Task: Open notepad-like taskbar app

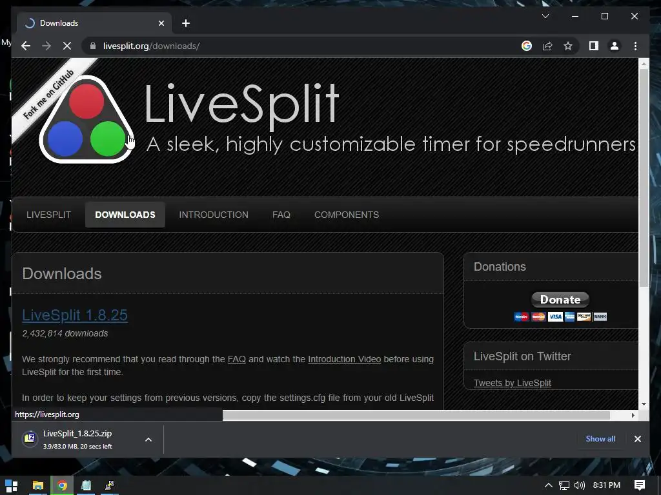Action: (x=86, y=485)
